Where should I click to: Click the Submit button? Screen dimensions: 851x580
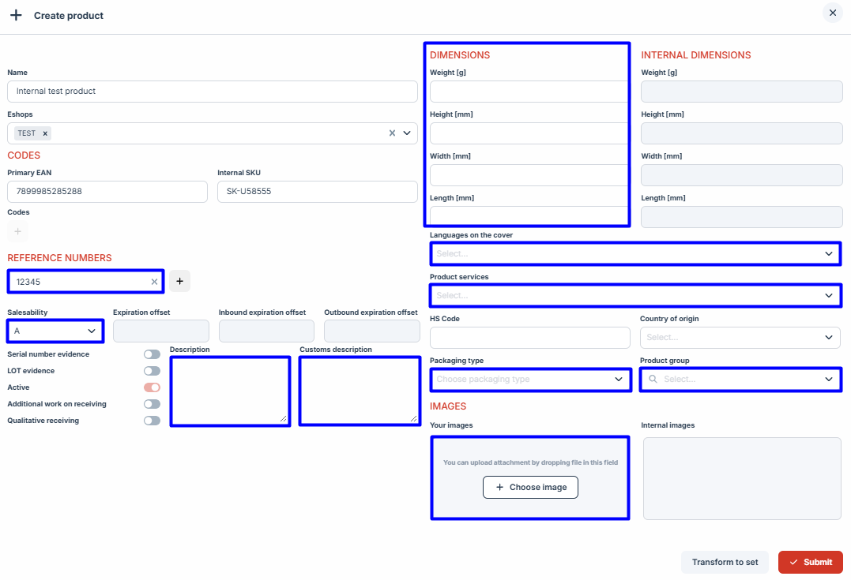click(x=810, y=562)
